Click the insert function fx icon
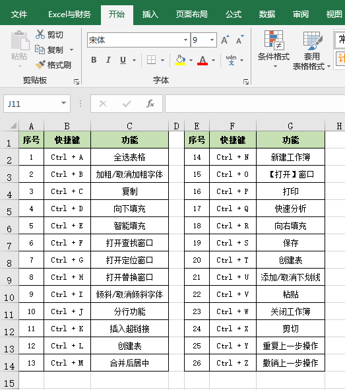The image size is (345, 390). click(150, 104)
